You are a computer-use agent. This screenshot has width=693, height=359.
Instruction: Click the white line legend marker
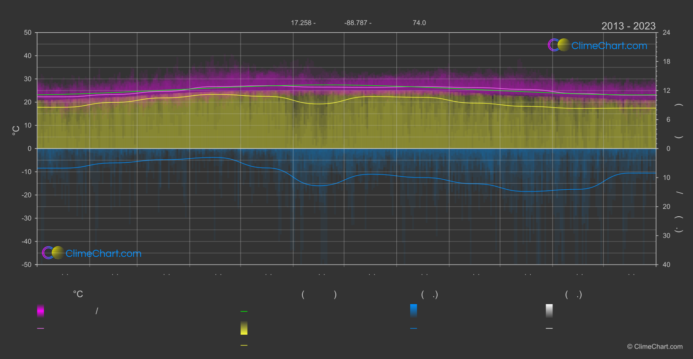[549, 329]
